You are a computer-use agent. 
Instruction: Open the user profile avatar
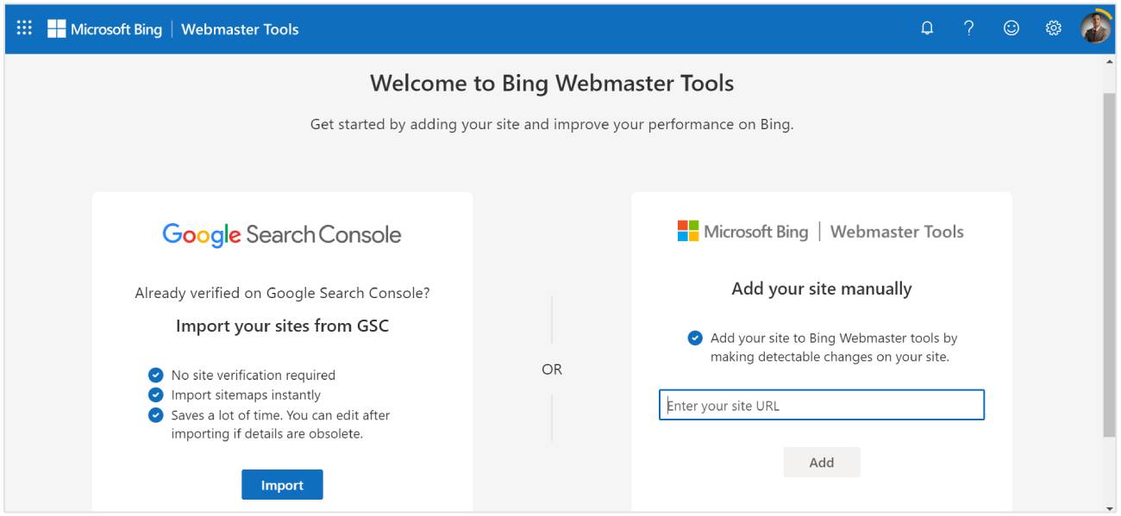[1096, 28]
